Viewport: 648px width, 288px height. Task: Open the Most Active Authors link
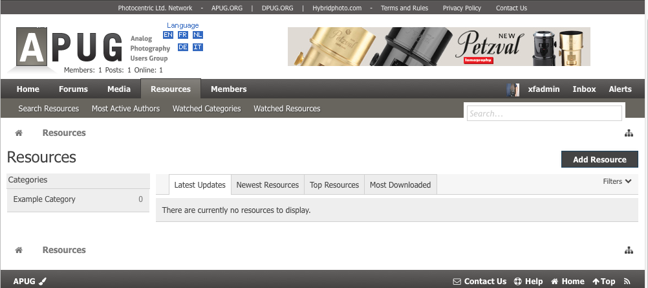click(x=125, y=109)
